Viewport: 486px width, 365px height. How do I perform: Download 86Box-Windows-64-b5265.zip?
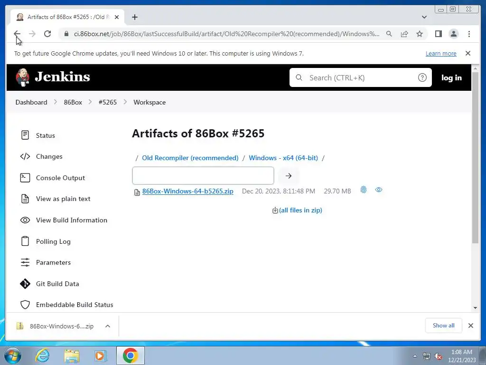[188, 191]
